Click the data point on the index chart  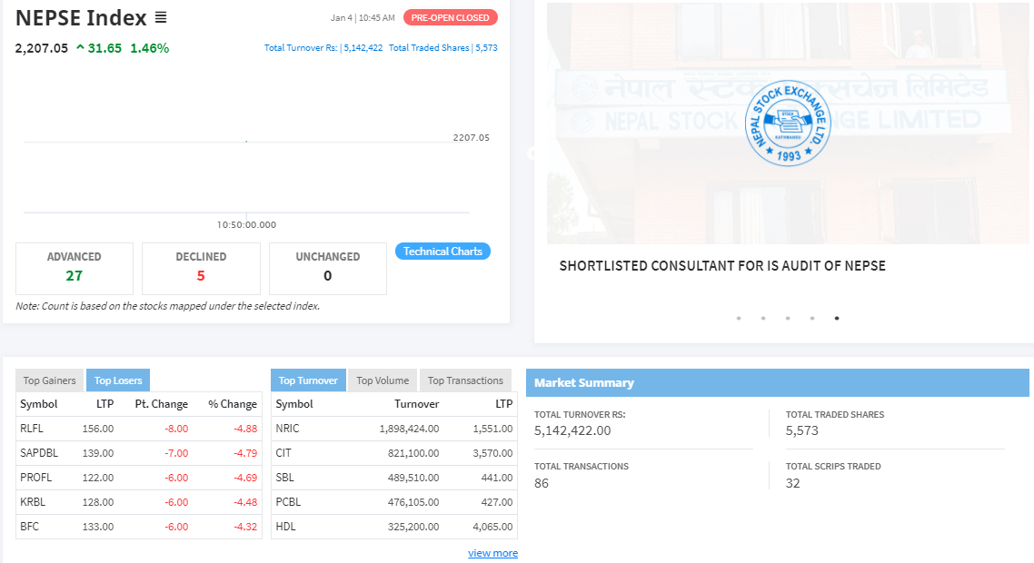click(246, 141)
